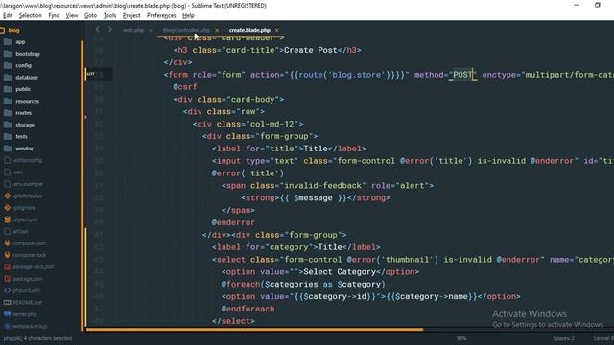Click the 'Create Post' heading text
Screen dimensions: 614x345
pyautogui.click(x=310, y=50)
